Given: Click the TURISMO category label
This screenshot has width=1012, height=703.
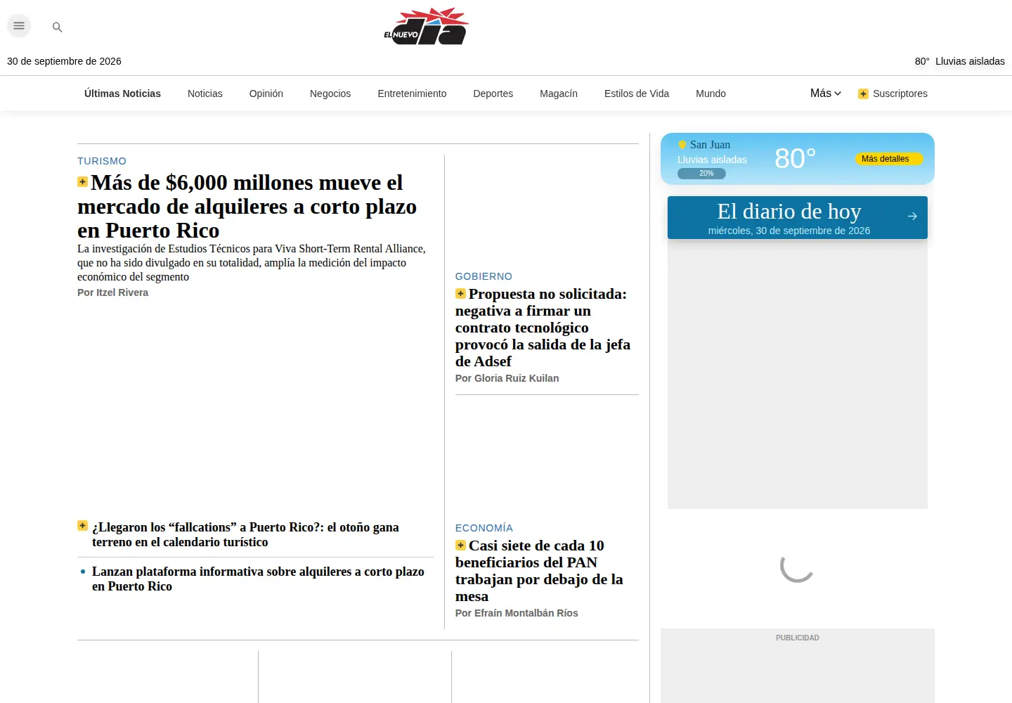Looking at the screenshot, I should tap(102, 161).
